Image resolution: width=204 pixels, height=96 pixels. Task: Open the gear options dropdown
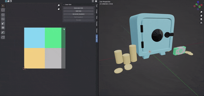(x=96, y=1)
